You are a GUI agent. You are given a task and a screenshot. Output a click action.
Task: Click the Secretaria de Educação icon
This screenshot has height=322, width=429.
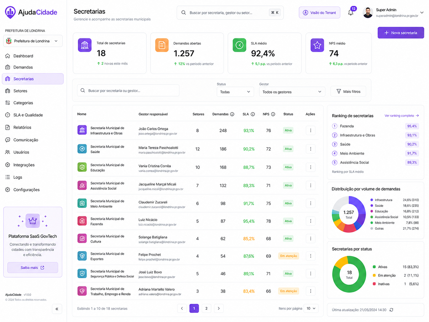click(82, 167)
